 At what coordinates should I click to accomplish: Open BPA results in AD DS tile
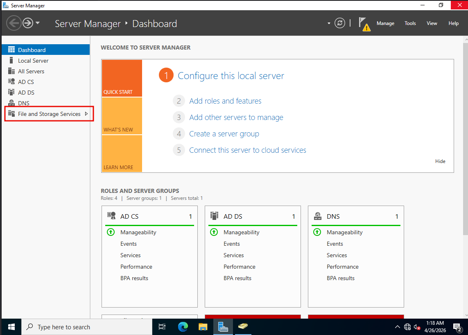237,278
